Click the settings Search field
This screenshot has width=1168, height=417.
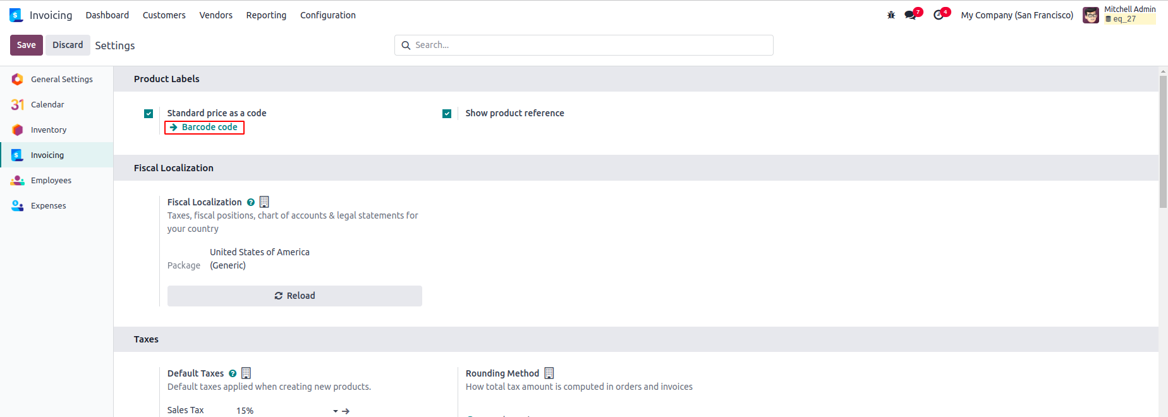tap(583, 45)
